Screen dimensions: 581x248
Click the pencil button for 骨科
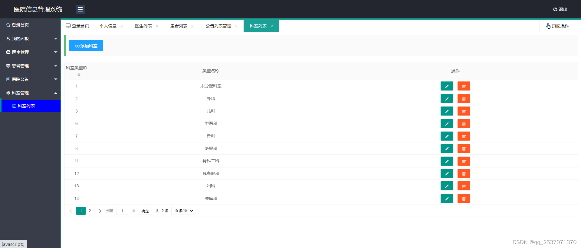point(447,136)
